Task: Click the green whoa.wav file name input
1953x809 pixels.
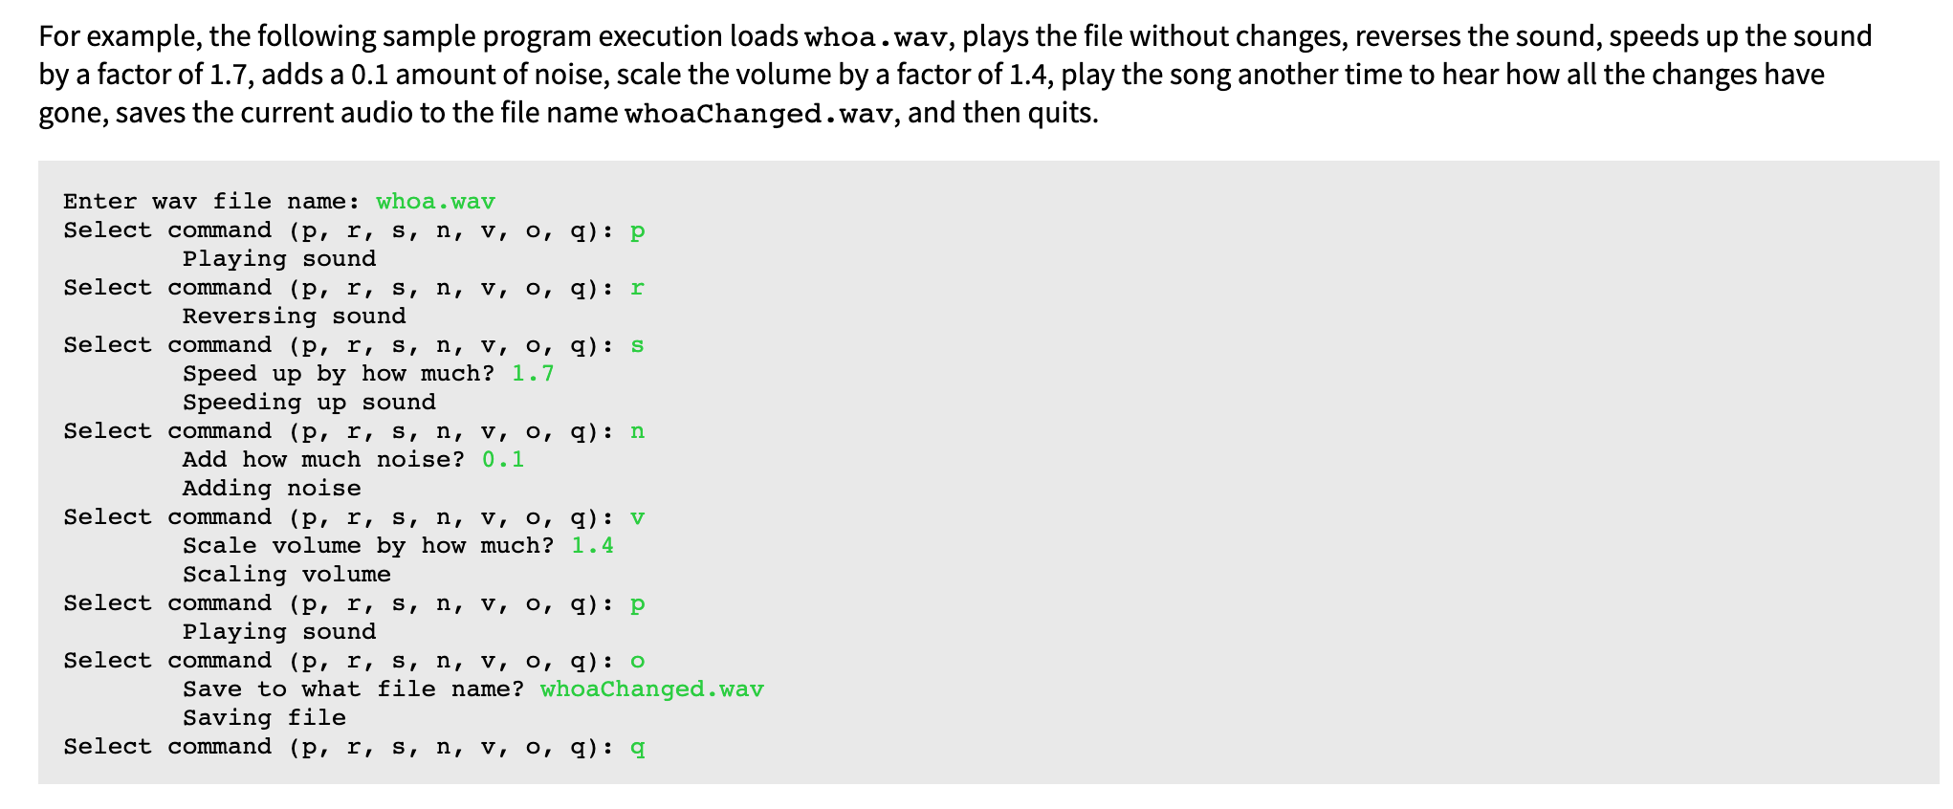Action: point(435,201)
